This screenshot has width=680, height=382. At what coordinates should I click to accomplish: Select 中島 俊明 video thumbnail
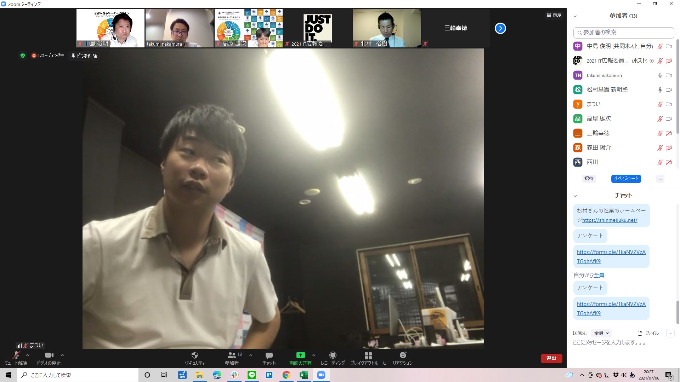click(110, 28)
